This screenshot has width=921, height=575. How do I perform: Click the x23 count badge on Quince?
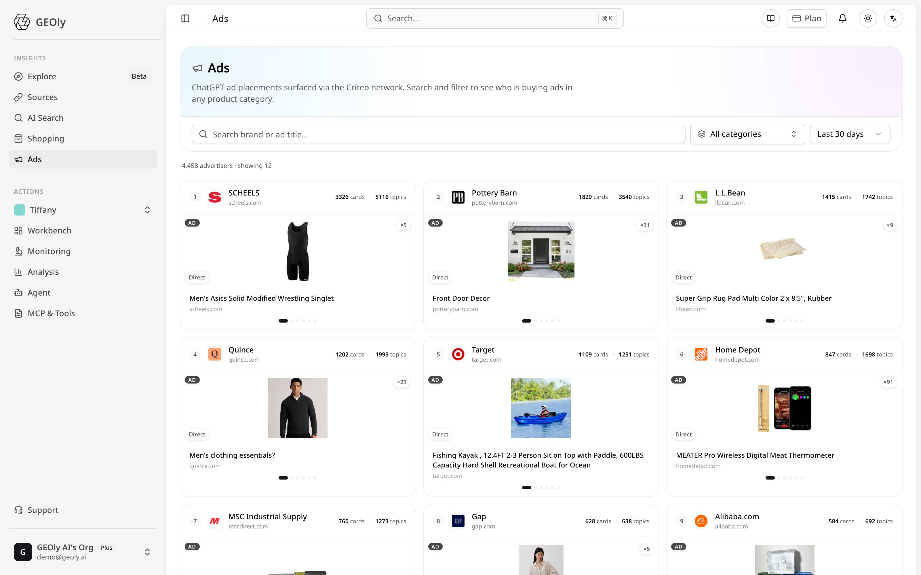click(401, 382)
